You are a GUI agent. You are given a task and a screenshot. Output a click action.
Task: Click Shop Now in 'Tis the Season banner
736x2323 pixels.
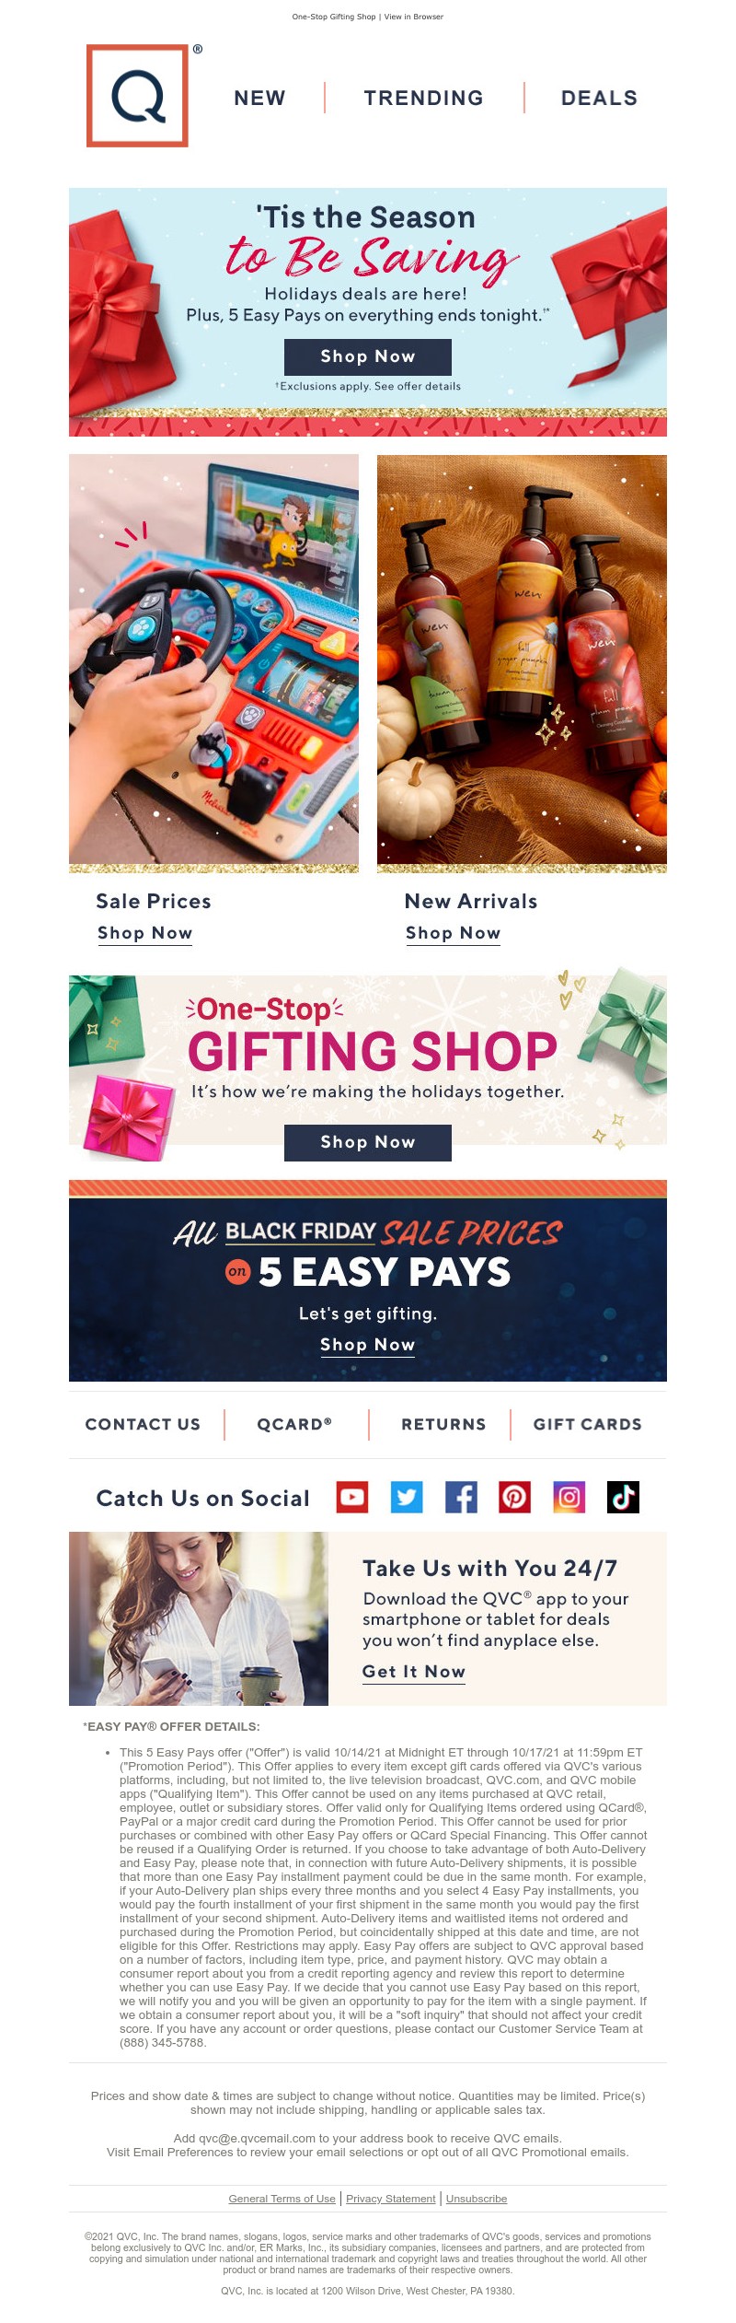coord(368,356)
